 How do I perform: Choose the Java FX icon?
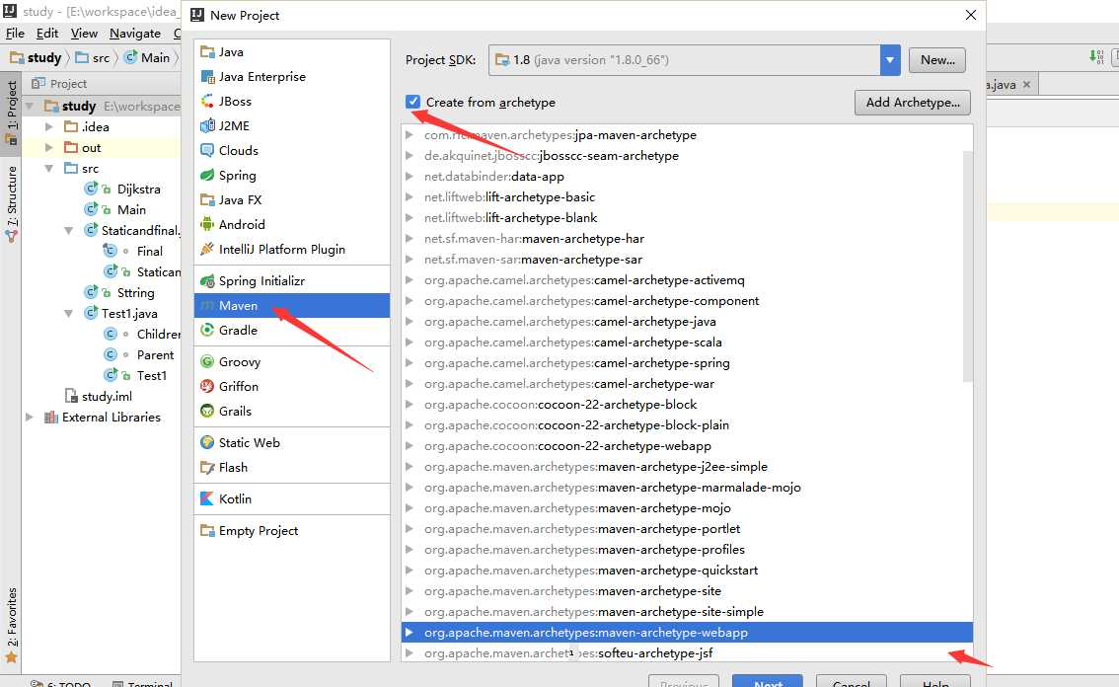(x=207, y=200)
